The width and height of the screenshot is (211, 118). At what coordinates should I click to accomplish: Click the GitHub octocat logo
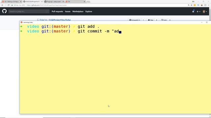coord(4,11)
